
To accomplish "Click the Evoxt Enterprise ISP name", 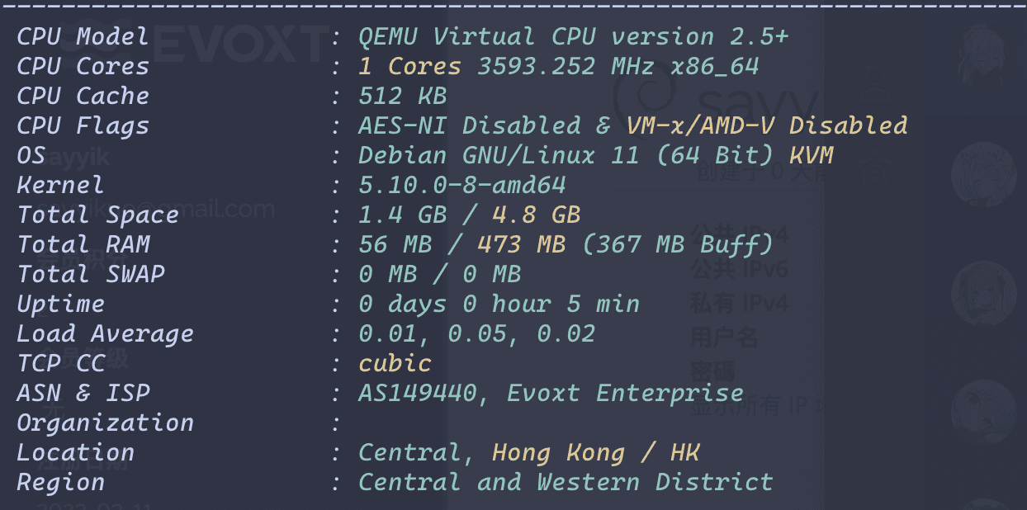I will [x=625, y=394].
